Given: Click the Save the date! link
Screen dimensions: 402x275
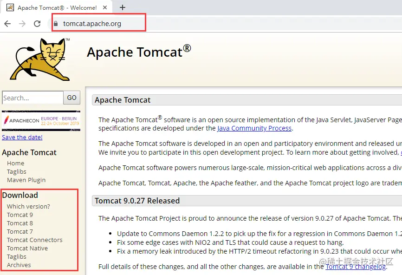Looking at the screenshot, I should coord(22,137).
